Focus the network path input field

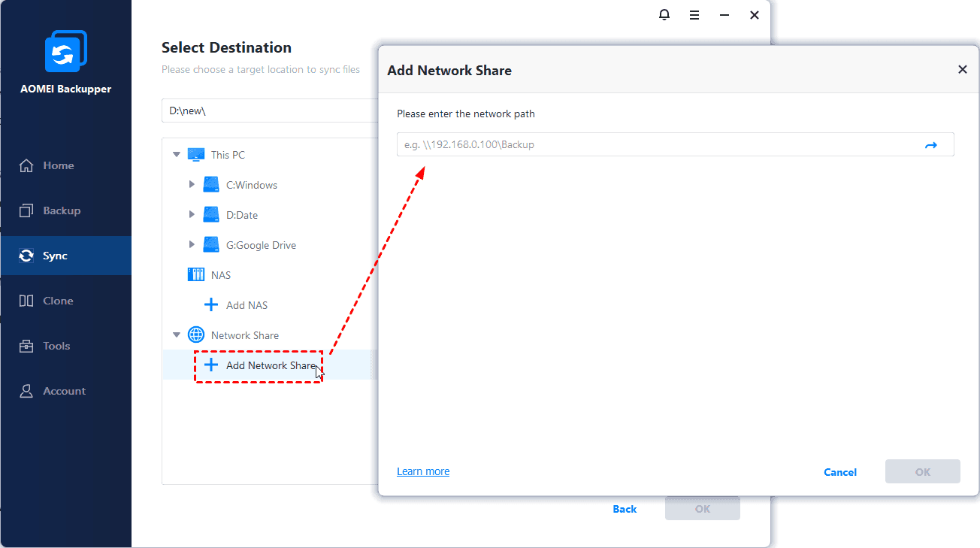654,144
